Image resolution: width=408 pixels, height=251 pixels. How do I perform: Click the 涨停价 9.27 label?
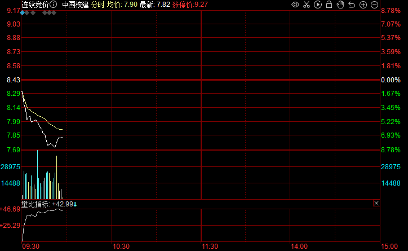[190, 5]
